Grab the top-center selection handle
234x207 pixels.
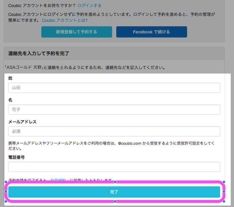point(115,182)
